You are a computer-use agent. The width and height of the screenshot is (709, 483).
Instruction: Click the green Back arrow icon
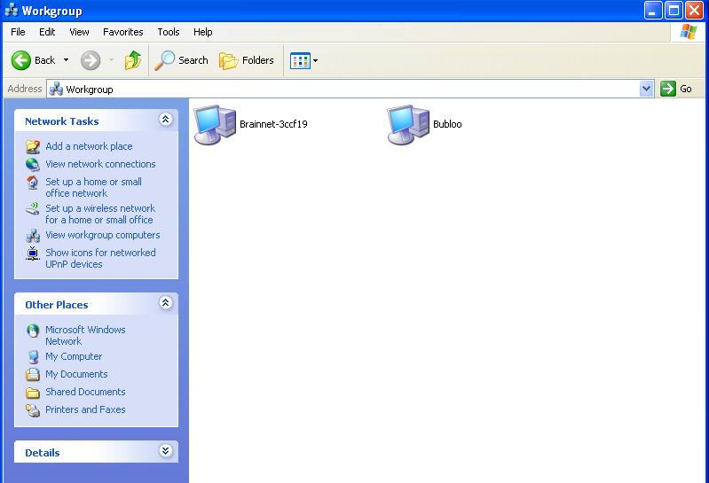click(x=20, y=60)
